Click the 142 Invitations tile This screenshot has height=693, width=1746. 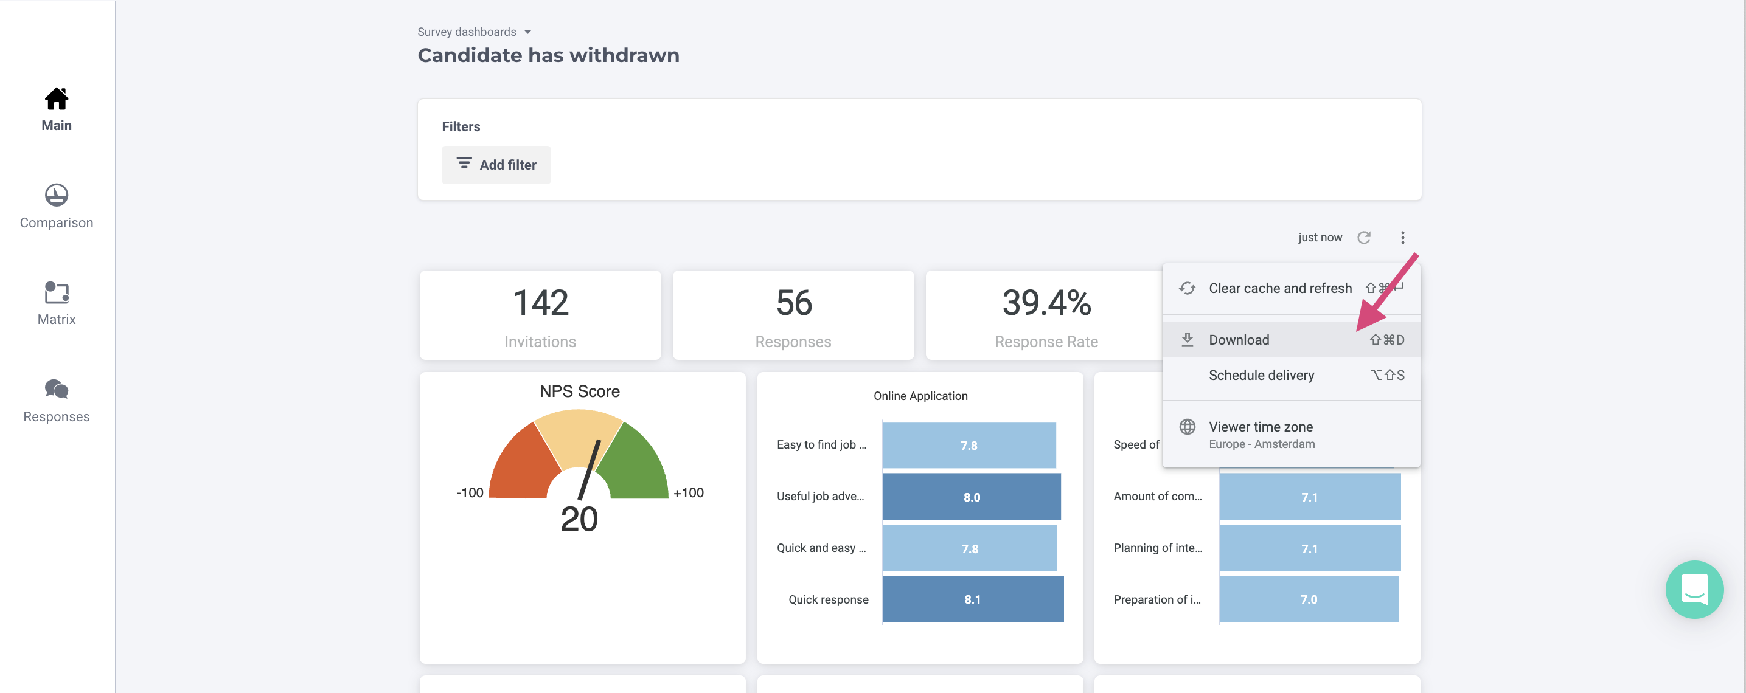(540, 315)
